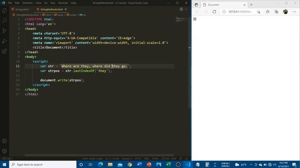Open the Source Control view
This screenshot has height=168, width=300.
tap(4, 31)
